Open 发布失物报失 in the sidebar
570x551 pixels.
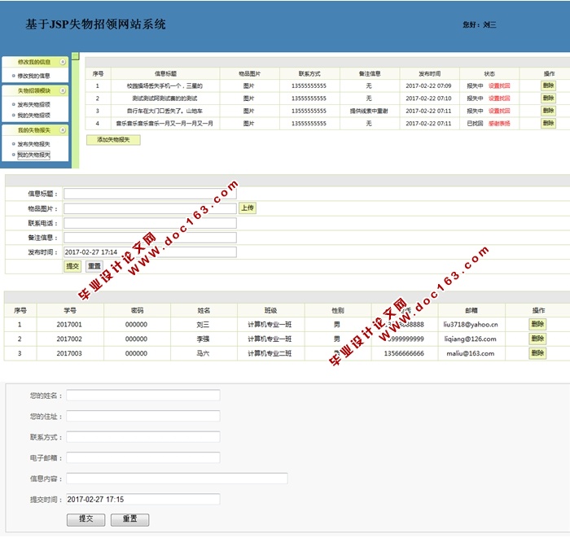click(34, 144)
